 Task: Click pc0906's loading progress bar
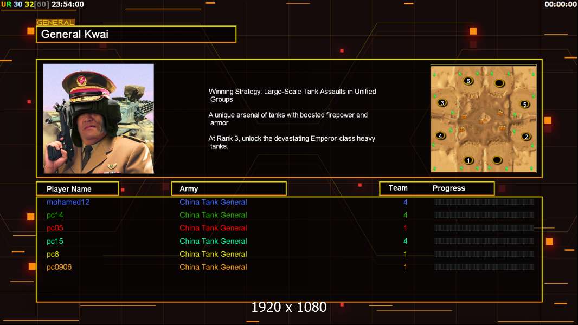click(x=484, y=267)
